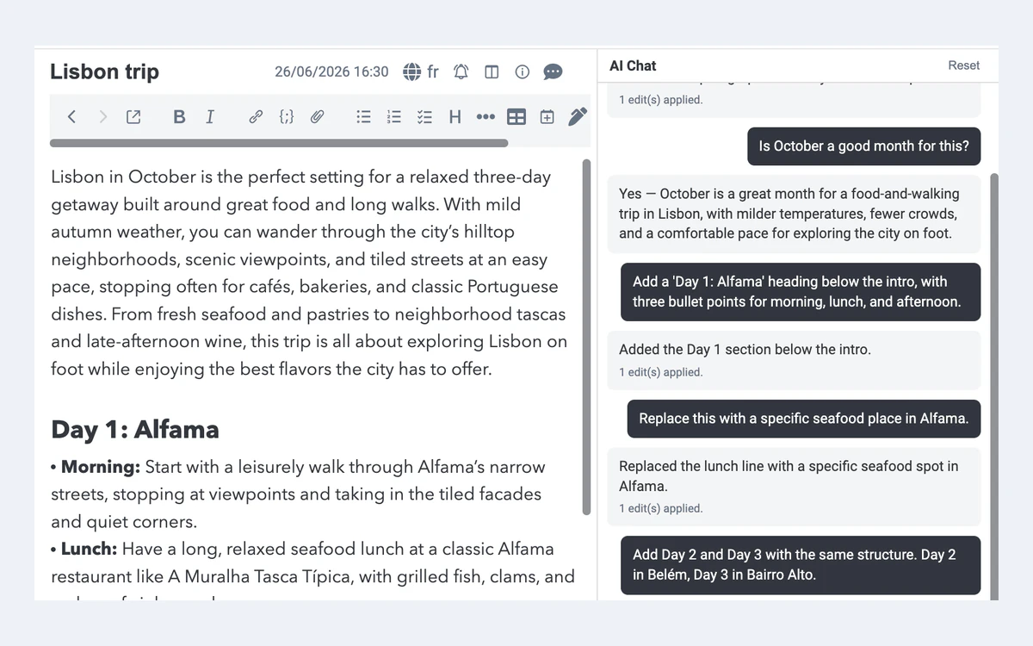Open spell checker language globe icon
1033x646 pixels.
412,71
